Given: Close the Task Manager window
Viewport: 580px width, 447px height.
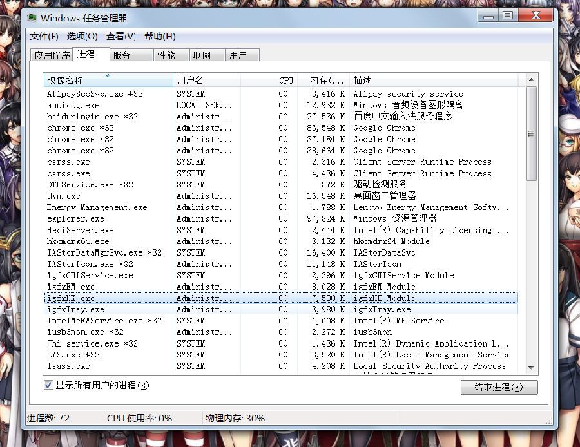Looking at the screenshot, I should pyautogui.click(x=536, y=15).
